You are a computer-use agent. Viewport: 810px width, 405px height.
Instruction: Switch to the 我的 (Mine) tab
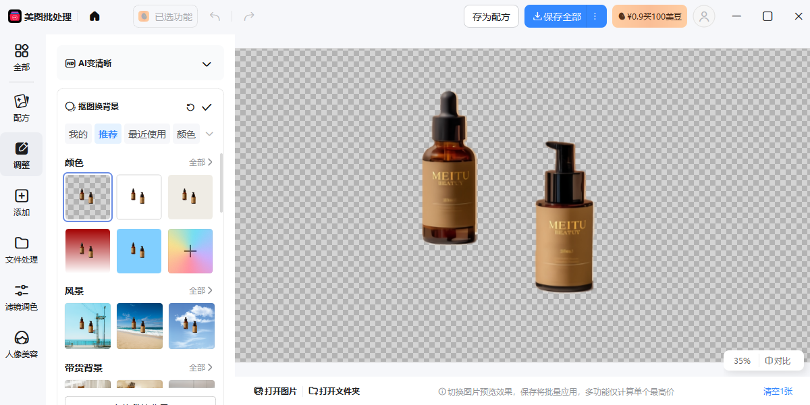[x=78, y=134]
